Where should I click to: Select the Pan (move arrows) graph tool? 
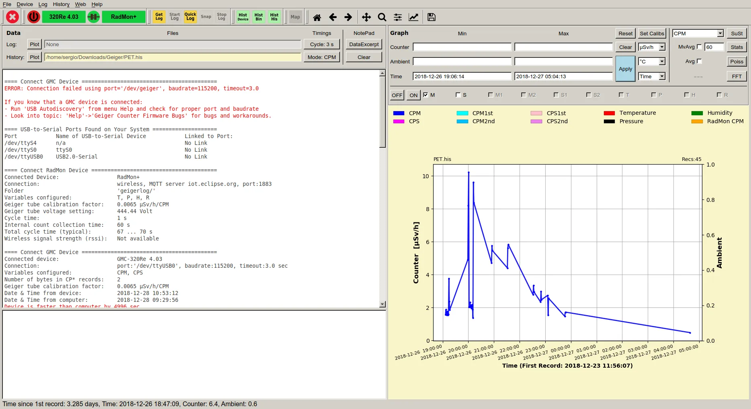(x=366, y=17)
